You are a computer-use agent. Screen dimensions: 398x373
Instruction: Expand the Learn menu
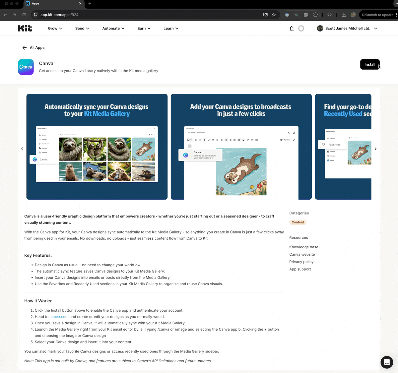(171, 29)
